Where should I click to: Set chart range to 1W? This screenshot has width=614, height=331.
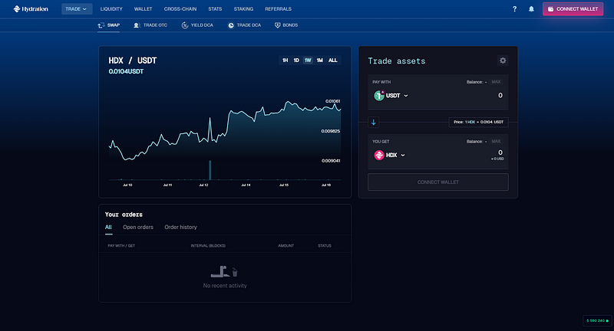click(308, 61)
